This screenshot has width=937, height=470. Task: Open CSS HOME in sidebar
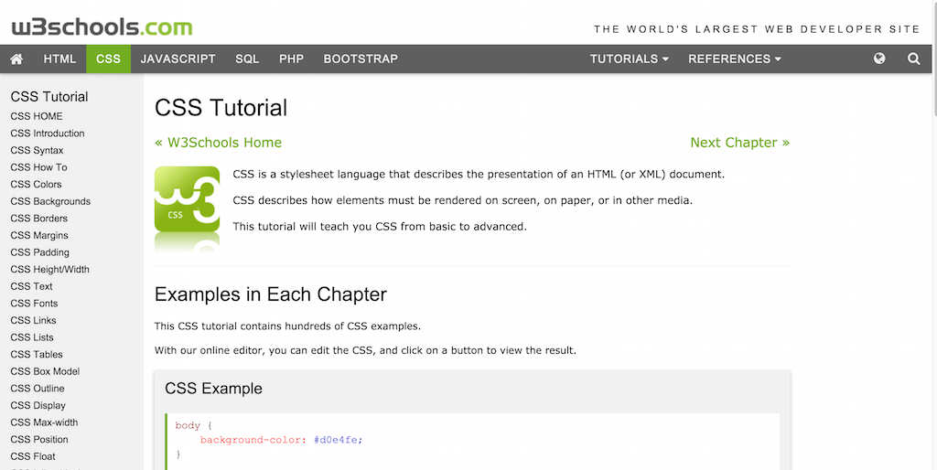(37, 116)
